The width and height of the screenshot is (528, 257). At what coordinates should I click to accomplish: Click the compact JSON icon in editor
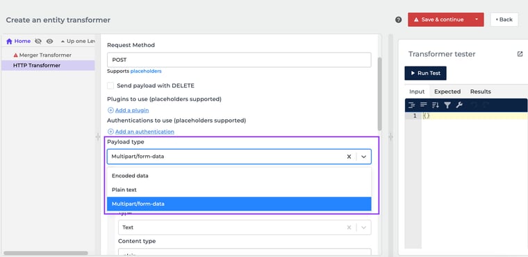click(424, 105)
